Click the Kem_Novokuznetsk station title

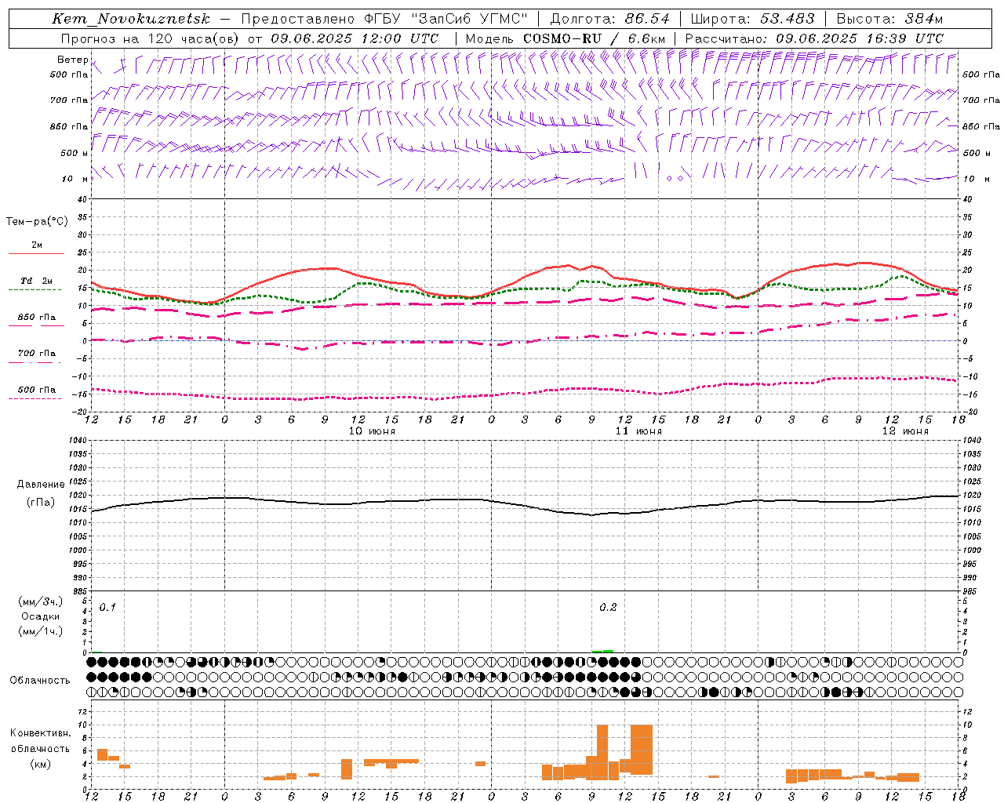[x=131, y=20]
